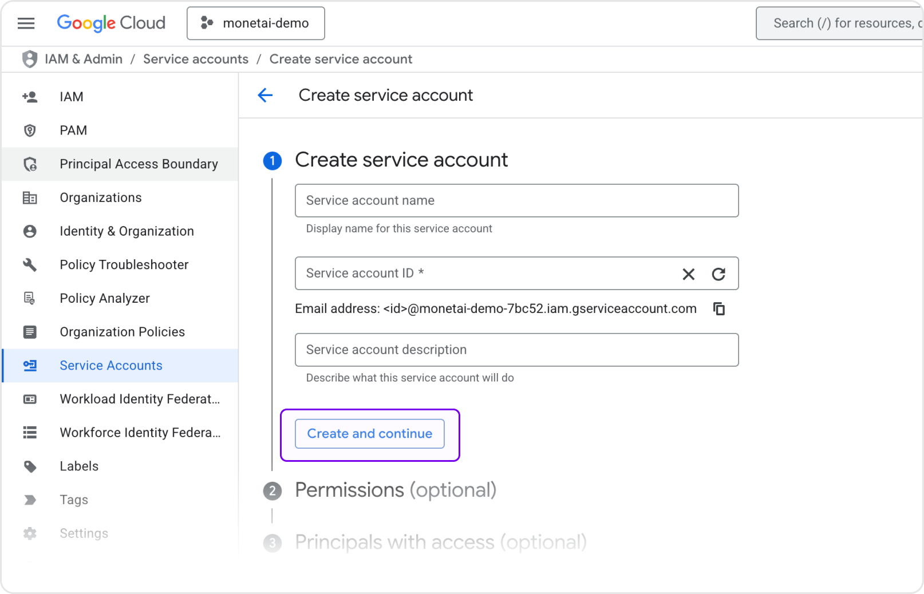The width and height of the screenshot is (924, 594).
Task: Open the PAM sidebar item
Action: (120, 130)
